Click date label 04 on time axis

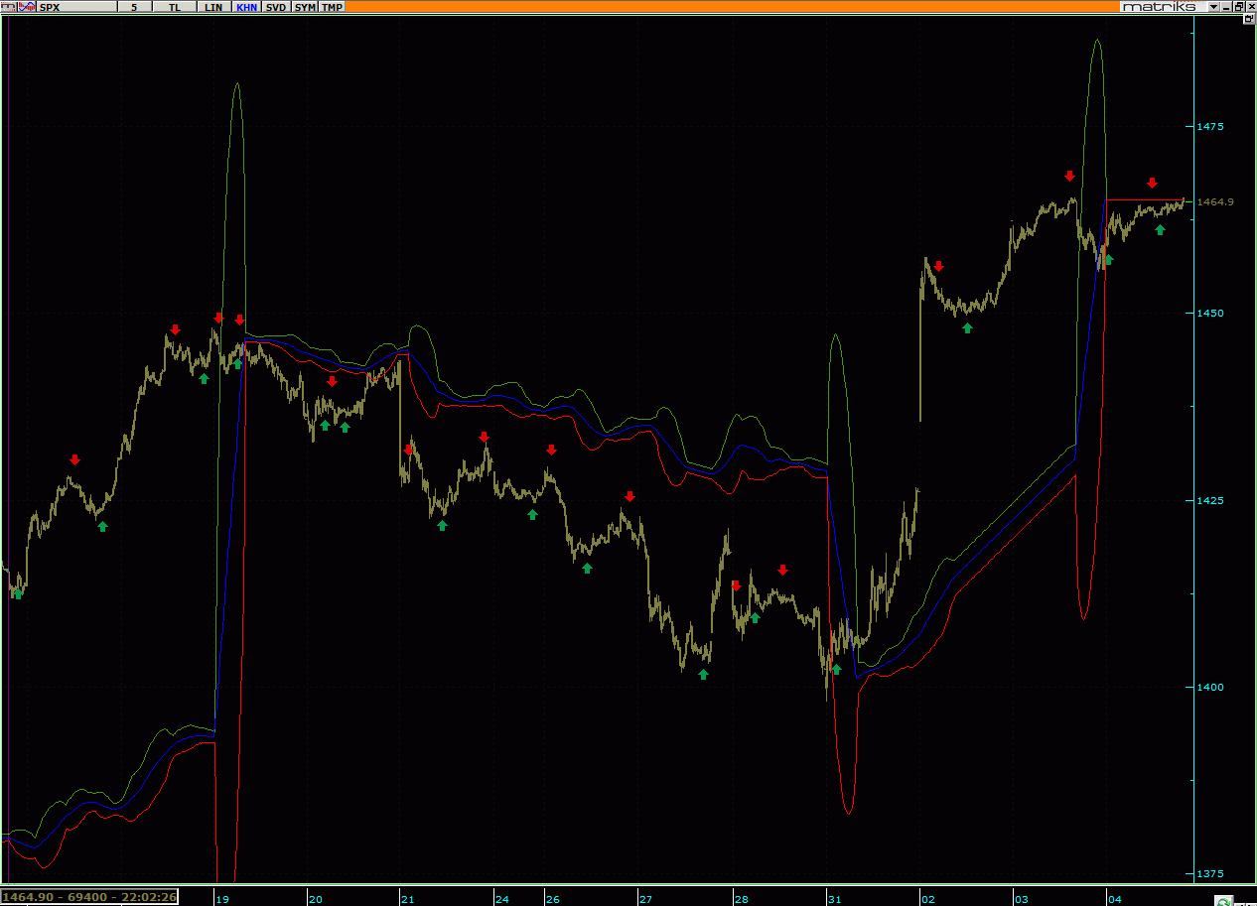coord(1114,899)
